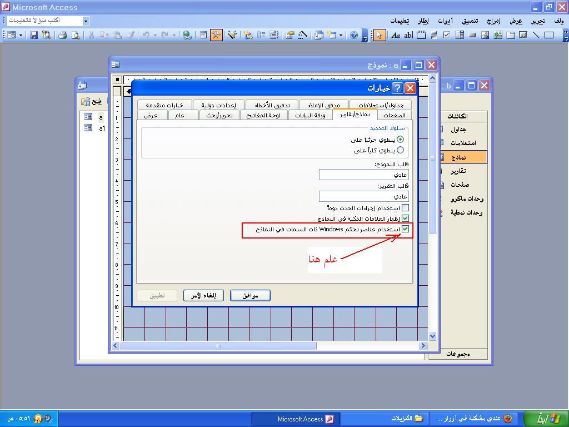Select the Toggle Button tool
Image resolution: width=569 pixels, height=427 pixels.
click(433, 35)
